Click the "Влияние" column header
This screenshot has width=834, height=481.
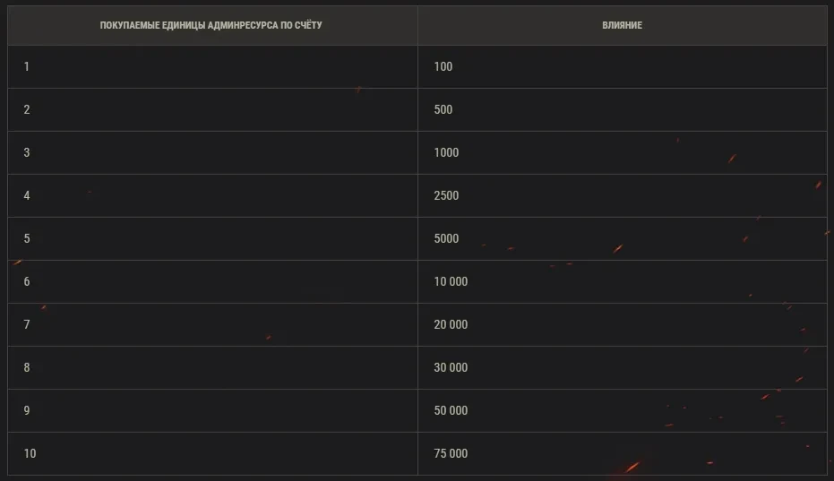point(622,25)
